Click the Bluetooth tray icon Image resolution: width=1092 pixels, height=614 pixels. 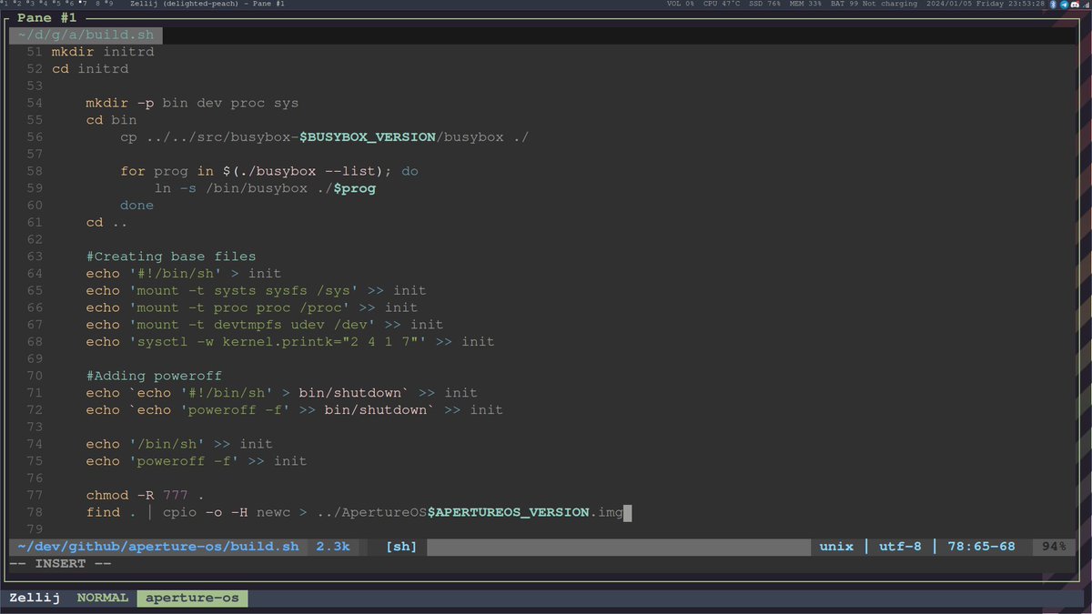(x=1054, y=4)
